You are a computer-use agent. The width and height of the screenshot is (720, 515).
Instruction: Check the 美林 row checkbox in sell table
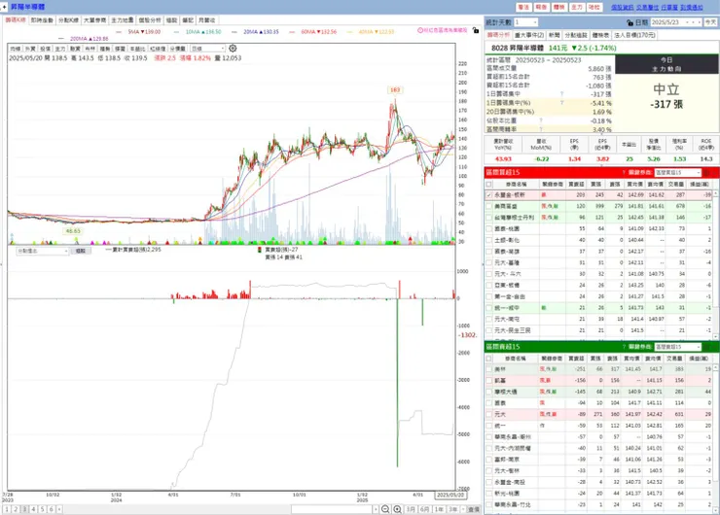point(488,369)
